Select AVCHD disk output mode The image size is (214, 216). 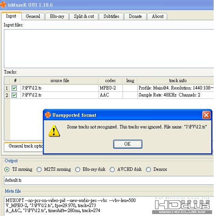coord(112,169)
